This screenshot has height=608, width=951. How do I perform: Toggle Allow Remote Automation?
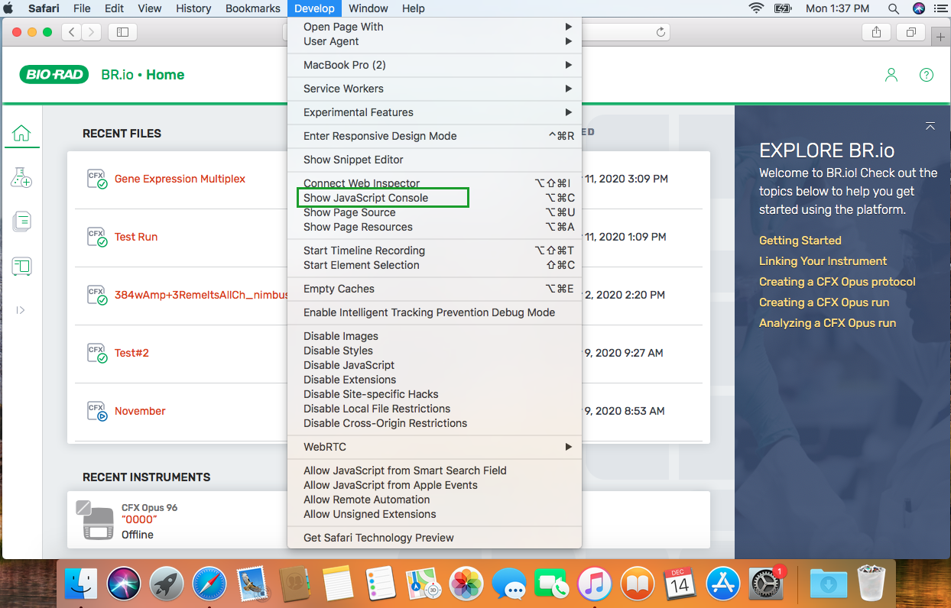[x=434, y=500]
